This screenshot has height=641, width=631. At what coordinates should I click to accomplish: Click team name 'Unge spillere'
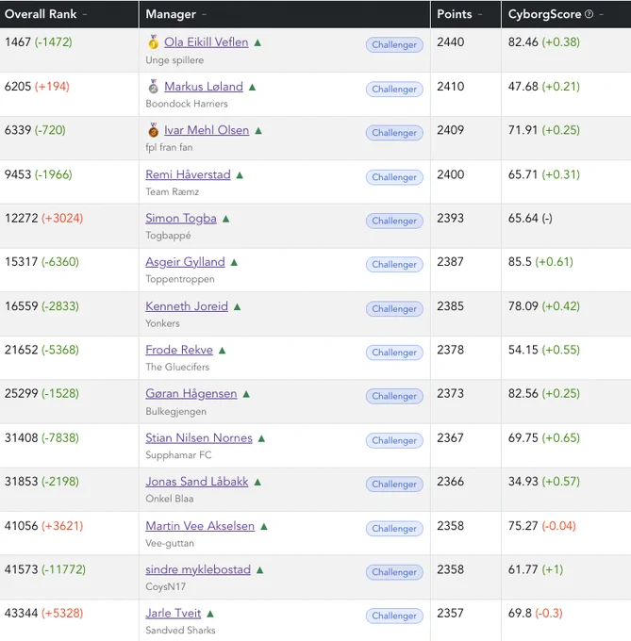tap(174, 60)
